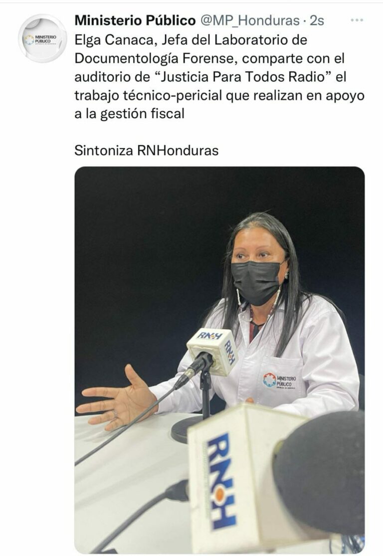This screenshot has width=383, height=556.
Task: Click the "Justicia Para Todos Radio" quoted text
Action: (x=240, y=77)
